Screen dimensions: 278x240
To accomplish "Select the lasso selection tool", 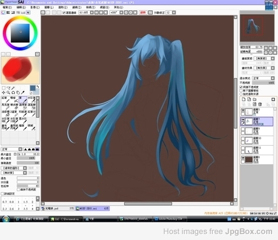I will click(8, 88).
